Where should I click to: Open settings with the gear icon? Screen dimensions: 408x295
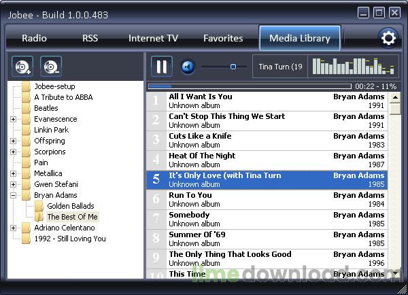pos(388,38)
